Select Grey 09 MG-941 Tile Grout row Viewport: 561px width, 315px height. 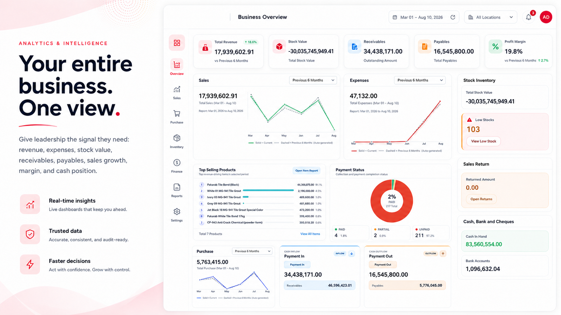coord(261,203)
